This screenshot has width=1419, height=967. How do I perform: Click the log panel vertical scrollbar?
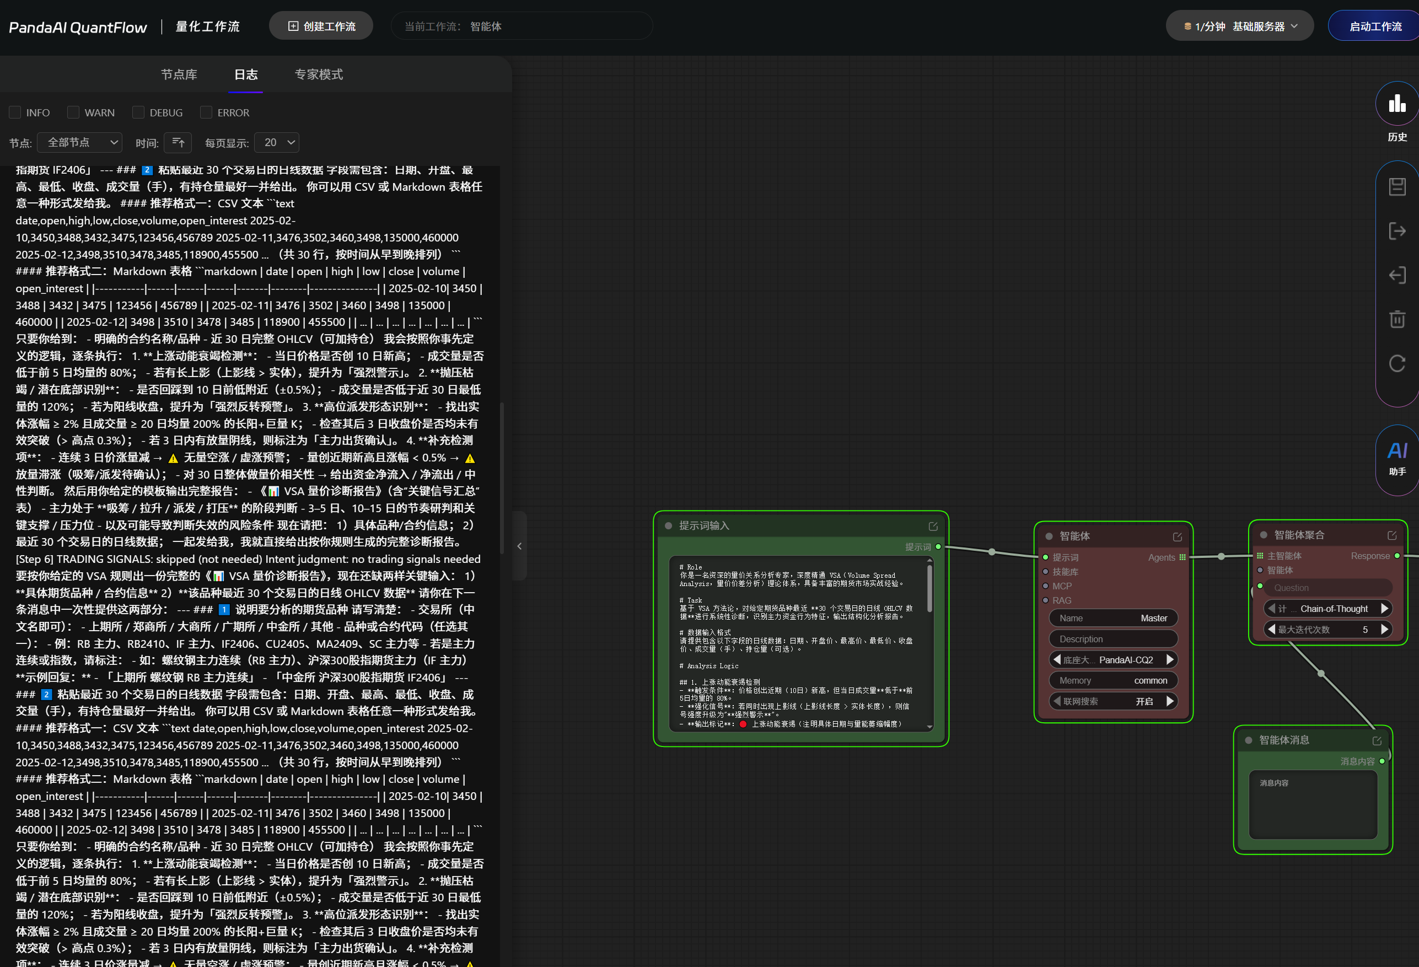point(502,477)
